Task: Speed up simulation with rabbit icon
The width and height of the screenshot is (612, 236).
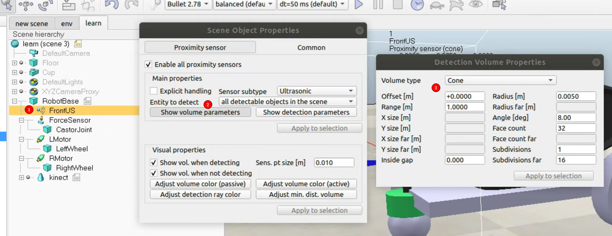Action: pos(456,5)
